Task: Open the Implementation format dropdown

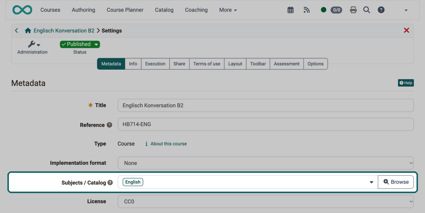Action: click(x=266, y=163)
